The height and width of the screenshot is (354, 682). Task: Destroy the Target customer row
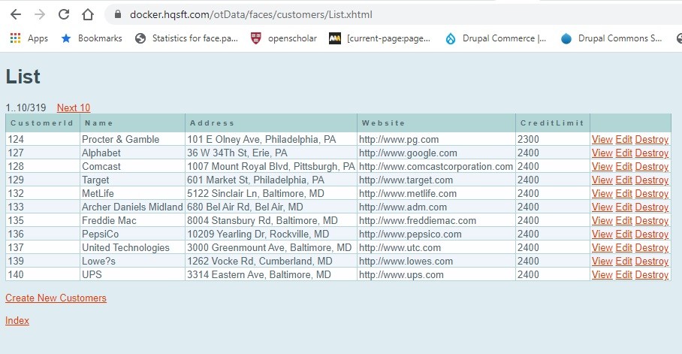(651, 180)
